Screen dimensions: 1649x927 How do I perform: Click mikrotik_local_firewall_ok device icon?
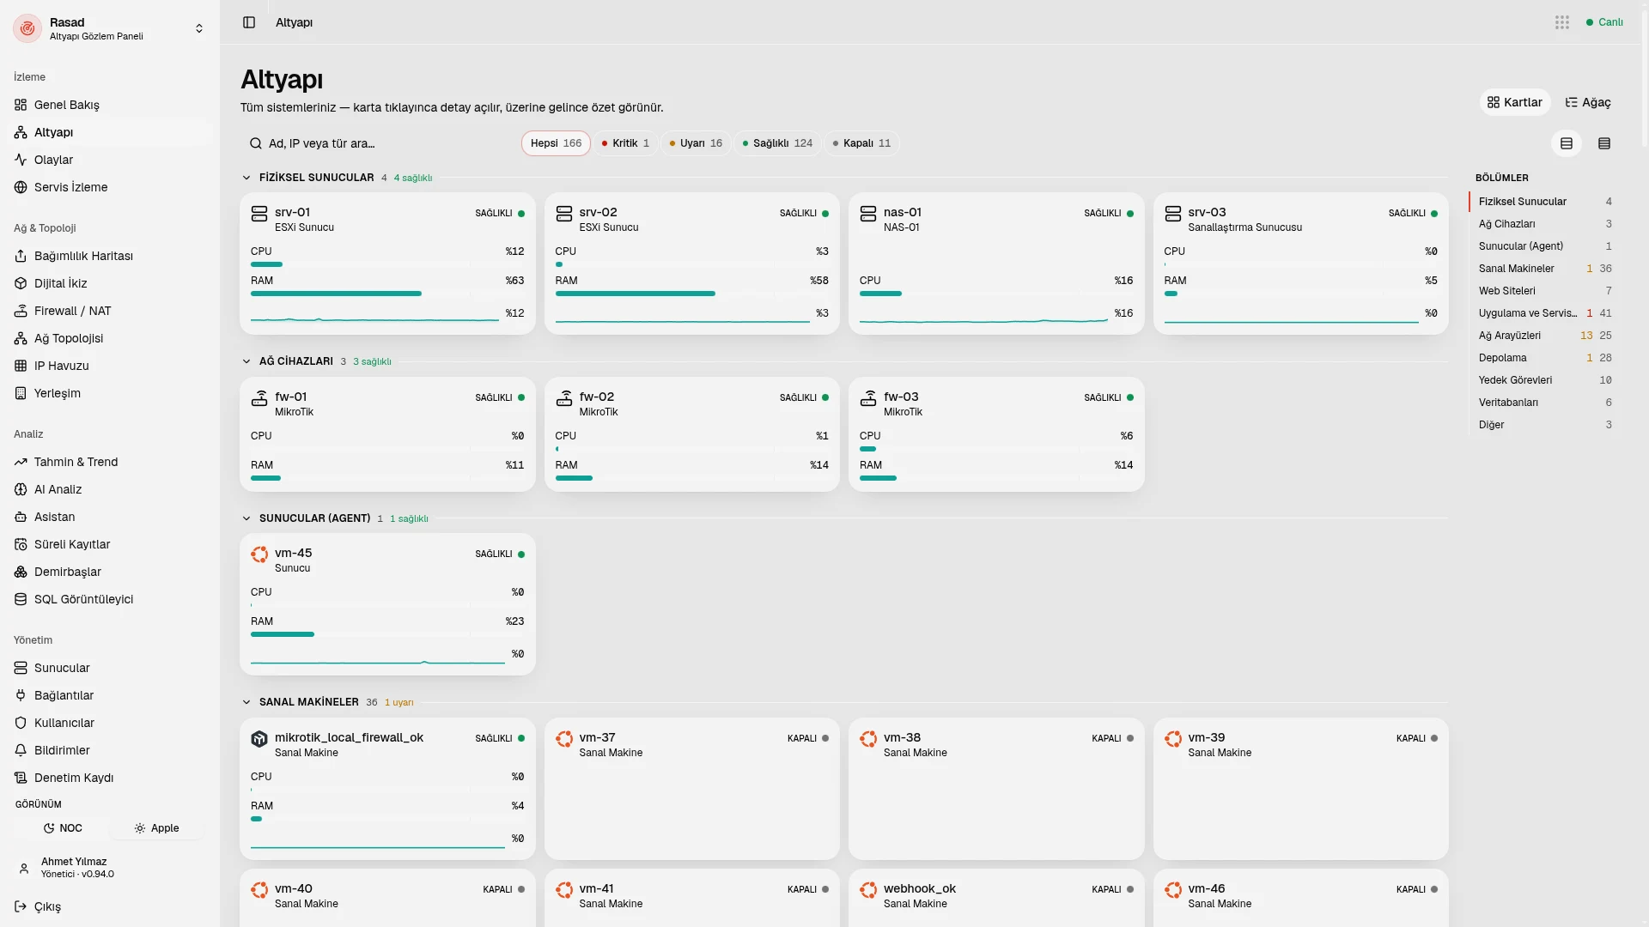259,739
